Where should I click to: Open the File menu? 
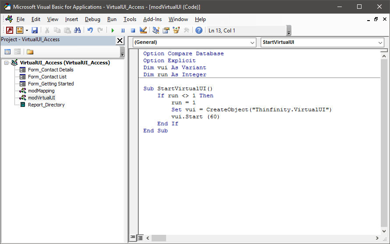pyautogui.click(x=21, y=19)
